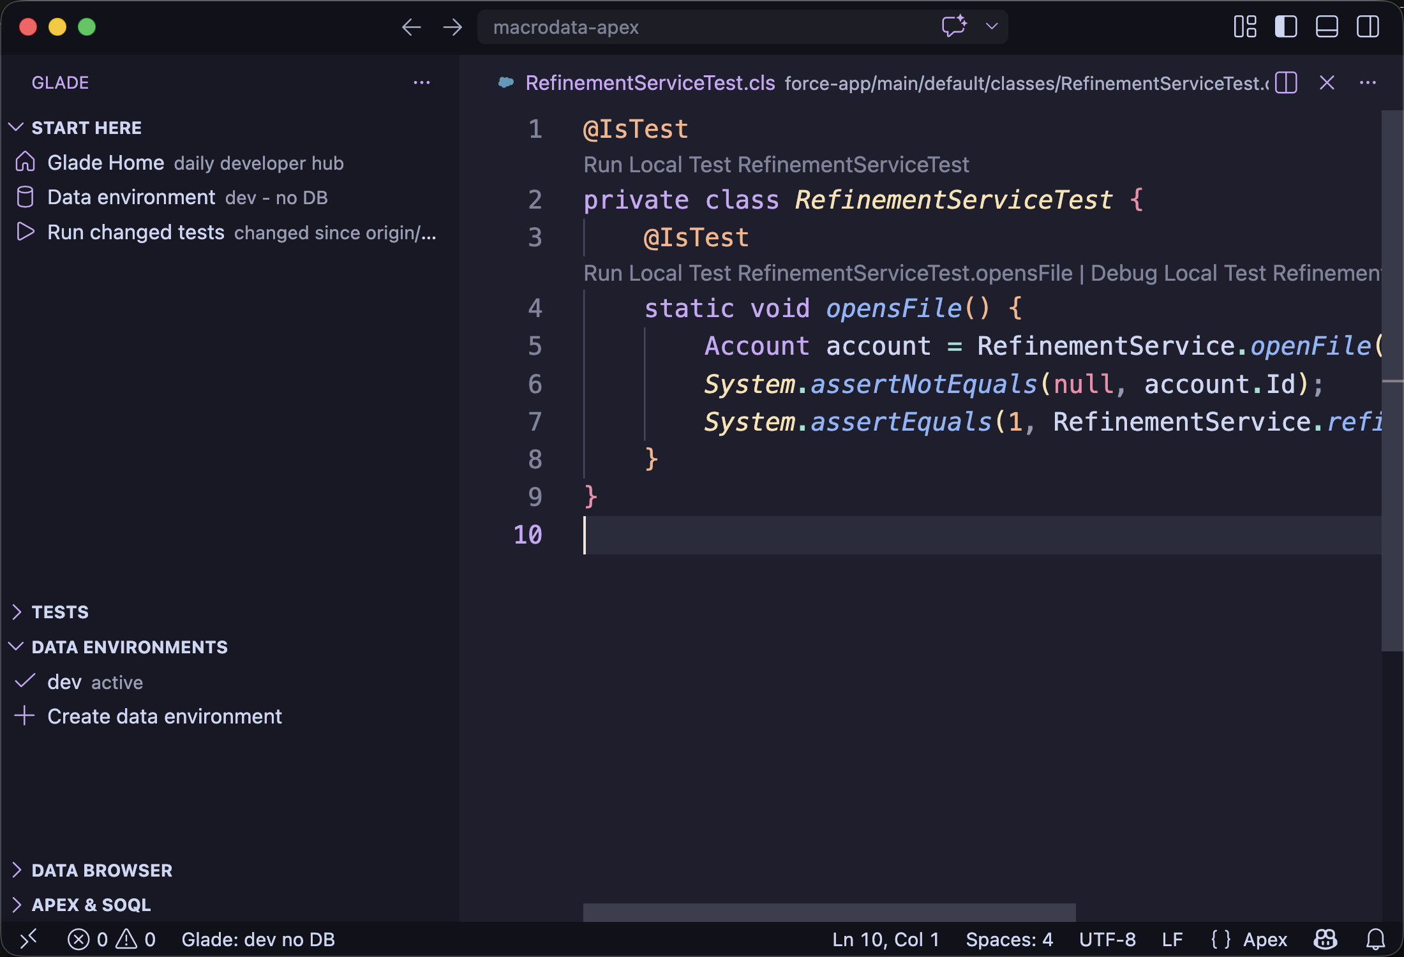Screen dimensions: 1404x957
Task: Open Data environment dev entry
Action: (x=230, y=197)
